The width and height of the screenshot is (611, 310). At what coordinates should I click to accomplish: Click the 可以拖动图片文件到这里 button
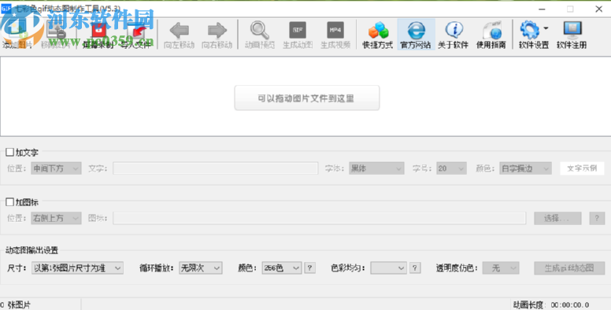[306, 98]
